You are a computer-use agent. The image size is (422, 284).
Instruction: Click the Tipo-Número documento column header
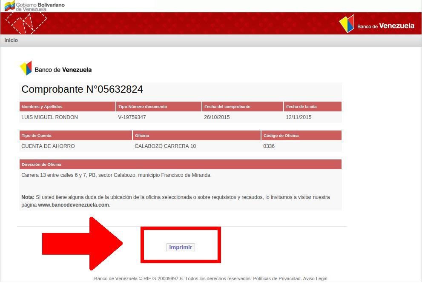click(x=159, y=106)
